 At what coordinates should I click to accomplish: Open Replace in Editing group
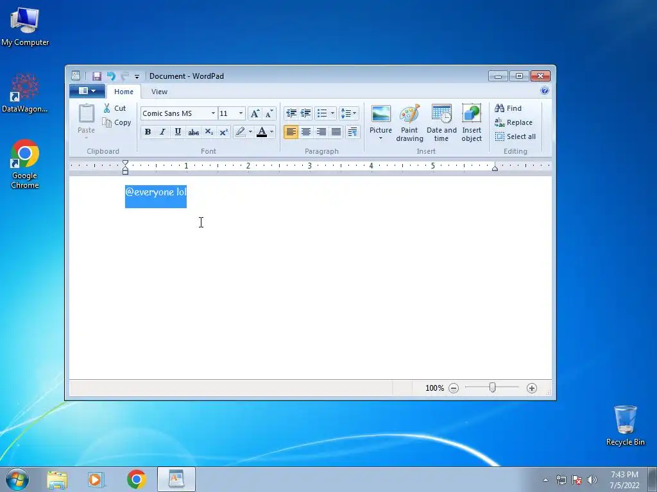(513, 122)
